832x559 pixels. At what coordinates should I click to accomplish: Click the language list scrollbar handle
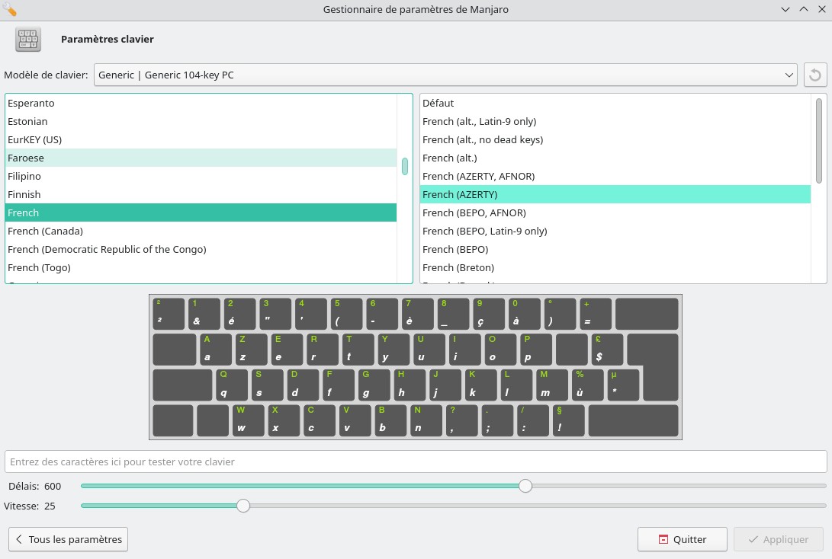(405, 166)
